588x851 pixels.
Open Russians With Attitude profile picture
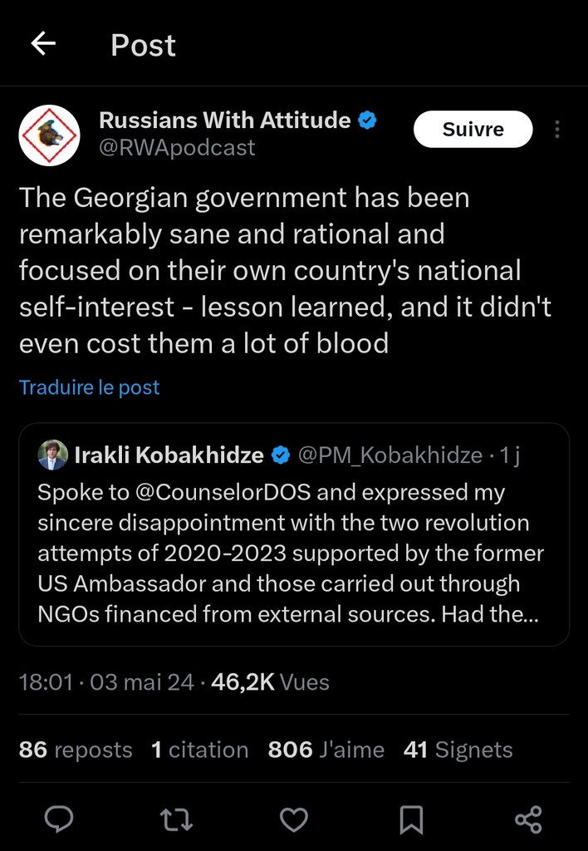tap(49, 135)
